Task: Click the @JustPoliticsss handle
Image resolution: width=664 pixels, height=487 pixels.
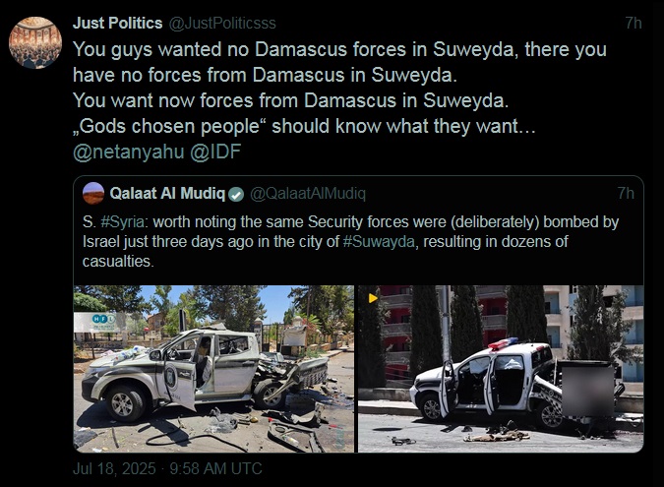Action: pyautogui.click(x=222, y=23)
